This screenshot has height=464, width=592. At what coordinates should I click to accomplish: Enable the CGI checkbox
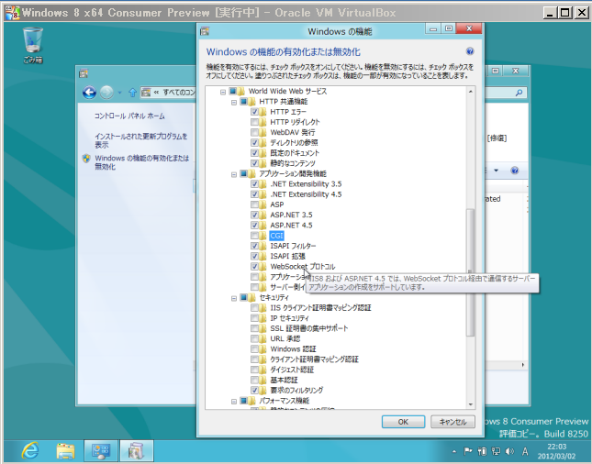click(x=254, y=236)
